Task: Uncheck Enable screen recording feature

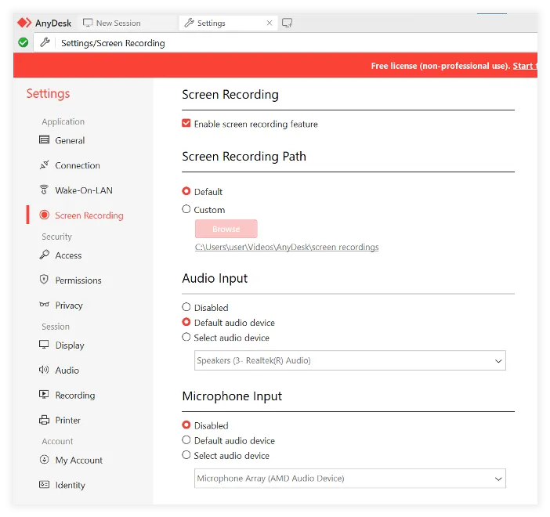Action: coord(186,124)
